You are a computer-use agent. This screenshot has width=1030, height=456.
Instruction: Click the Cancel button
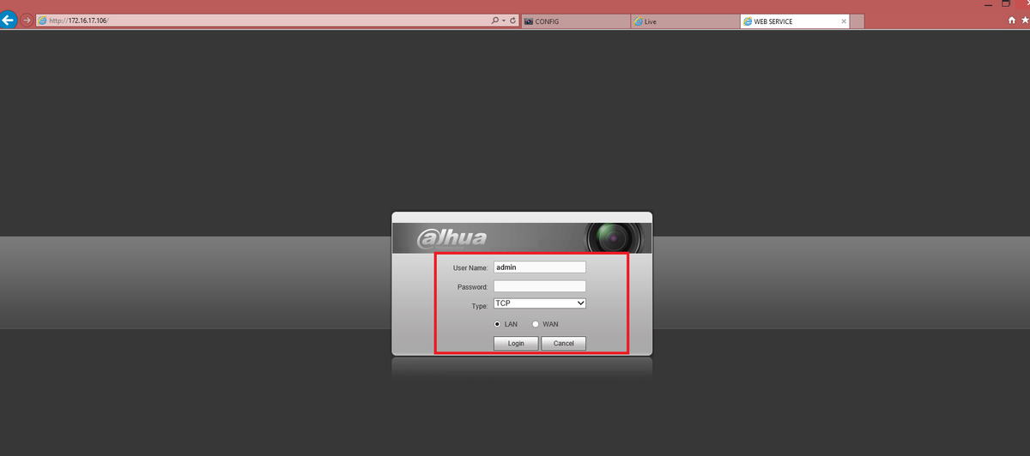564,343
